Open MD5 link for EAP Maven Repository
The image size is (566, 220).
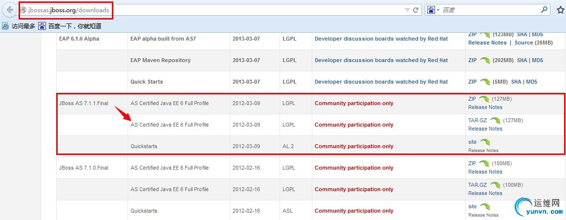click(x=538, y=60)
